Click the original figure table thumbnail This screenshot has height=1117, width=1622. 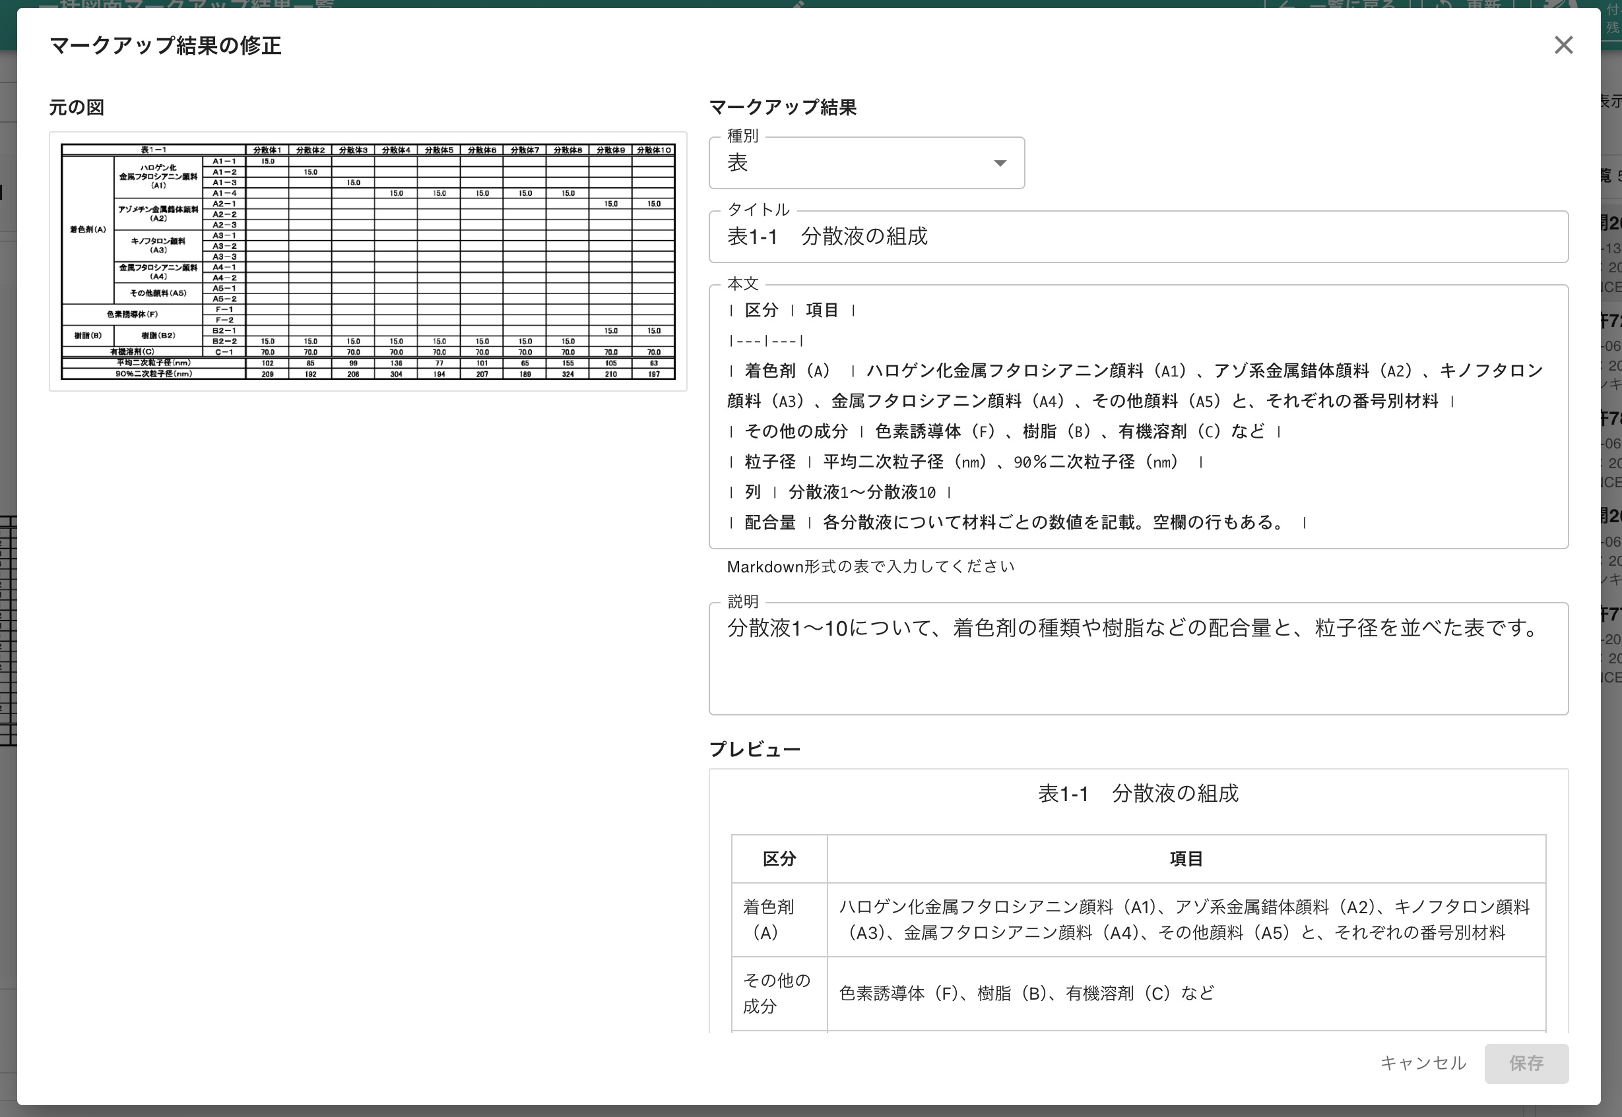[368, 261]
